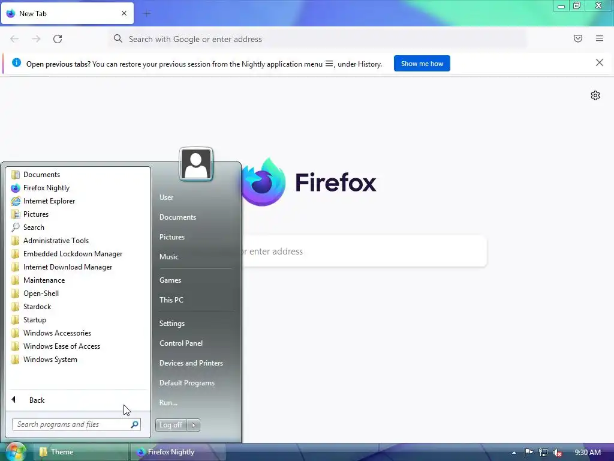The image size is (614, 461).
Task: Dismiss the restore session notification bar
Action: click(x=599, y=62)
